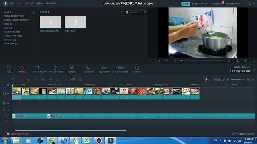The image size is (257, 144).
Task: Mute the first music track speaker
Action: point(8,116)
